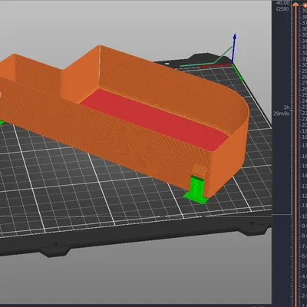307x307 pixels.
Task: Click the "40.00 (258)" layer height label
Action: coord(282,6)
